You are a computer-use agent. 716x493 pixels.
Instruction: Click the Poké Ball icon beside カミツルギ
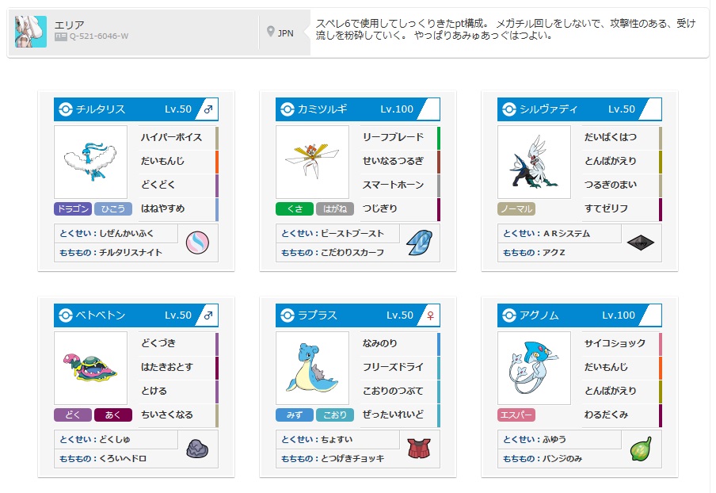click(288, 109)
